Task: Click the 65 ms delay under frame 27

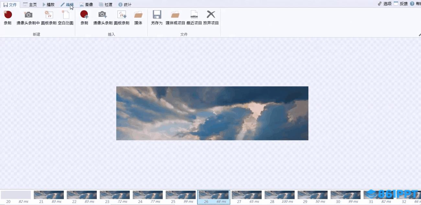Action: click(254, 202)
